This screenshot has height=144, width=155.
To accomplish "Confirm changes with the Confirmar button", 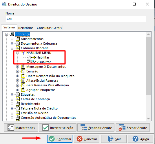I will pyautogui.click(x=60, y=139).
